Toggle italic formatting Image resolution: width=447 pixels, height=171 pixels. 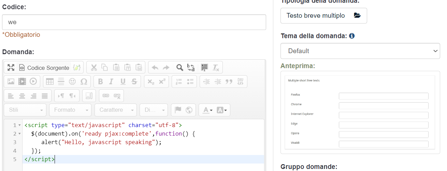(x=111, y=81)
